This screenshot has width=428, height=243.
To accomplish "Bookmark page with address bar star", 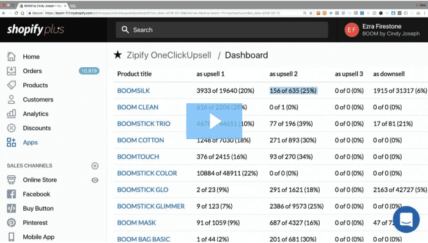I will pos(311,13).
